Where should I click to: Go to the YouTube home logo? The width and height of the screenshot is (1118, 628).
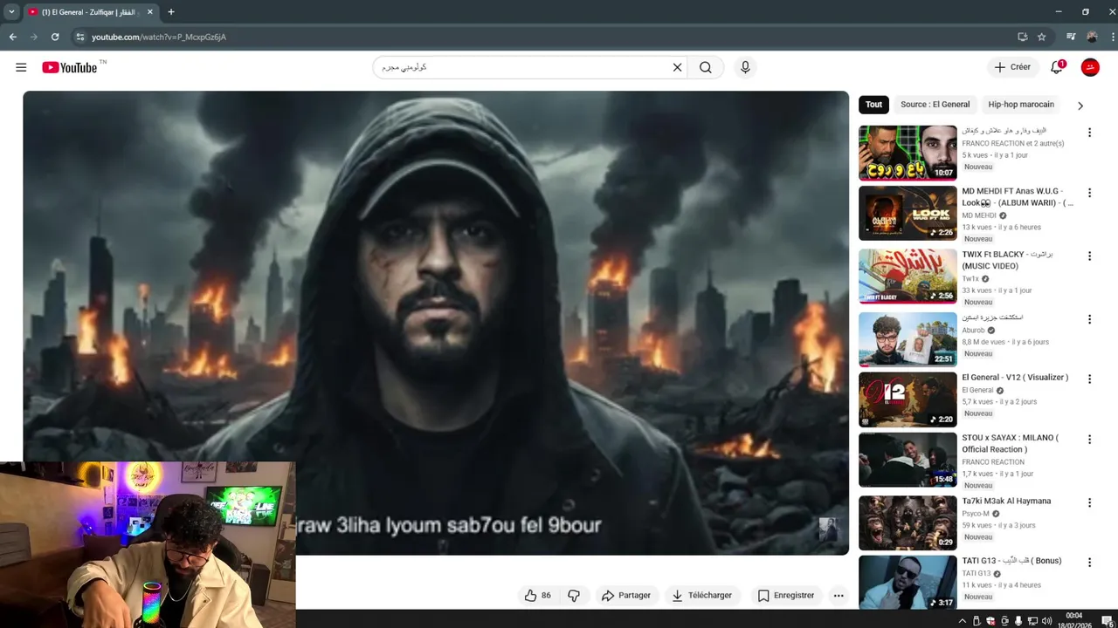pyautogui.click(x=70, y=67)
